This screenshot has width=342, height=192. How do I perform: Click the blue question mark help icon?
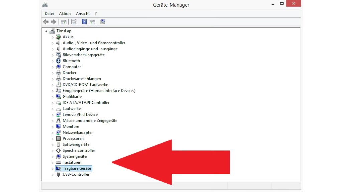coord(84,22)
